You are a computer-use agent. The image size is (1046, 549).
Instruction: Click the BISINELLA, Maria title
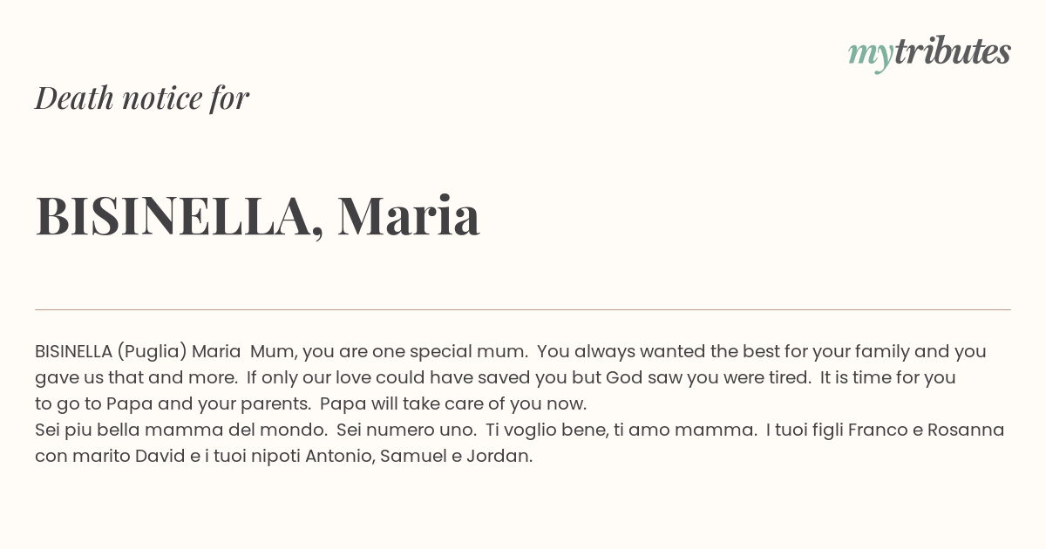(x=258, y=215)
